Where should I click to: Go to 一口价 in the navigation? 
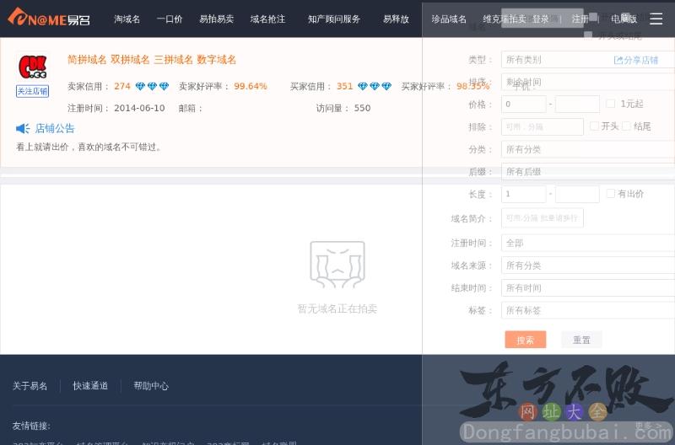point(170,19)
